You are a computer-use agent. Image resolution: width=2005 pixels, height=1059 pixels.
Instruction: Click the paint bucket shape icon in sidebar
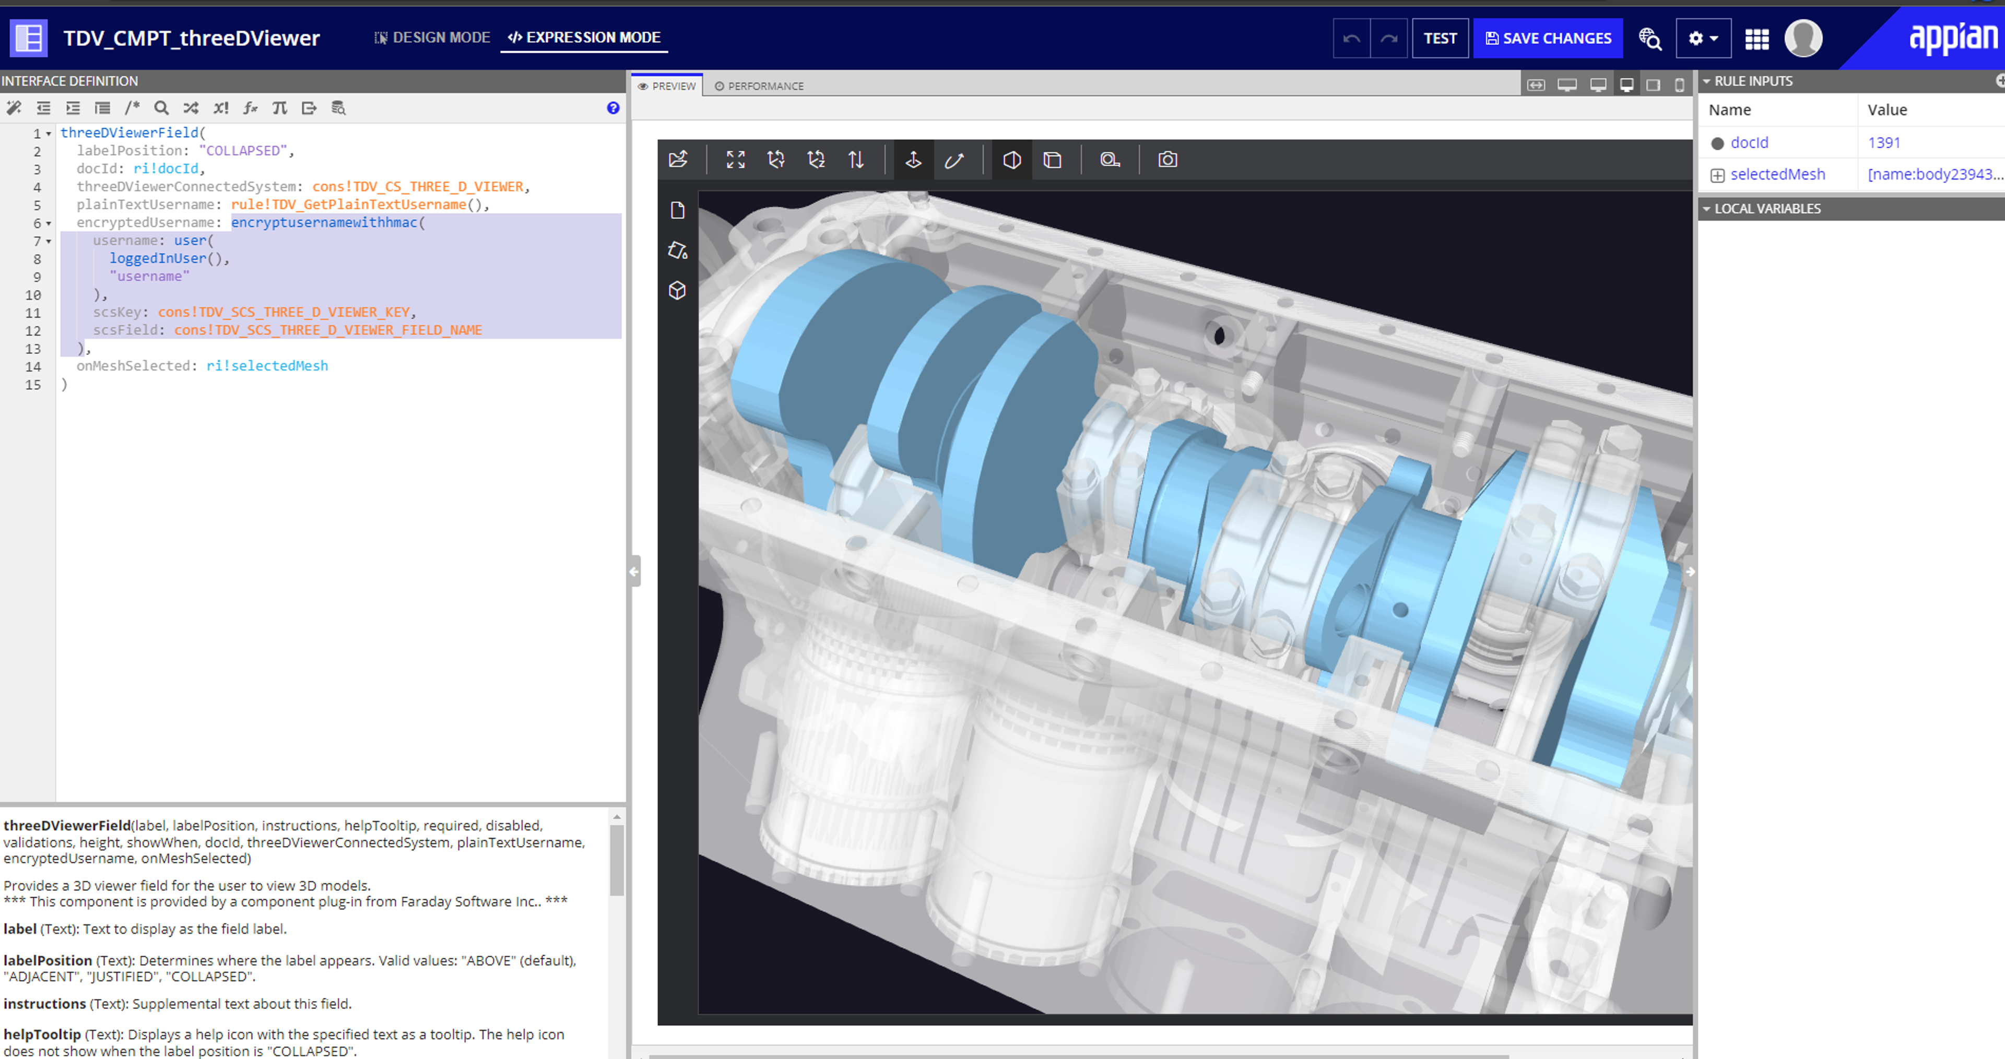(x=677, y=251)
